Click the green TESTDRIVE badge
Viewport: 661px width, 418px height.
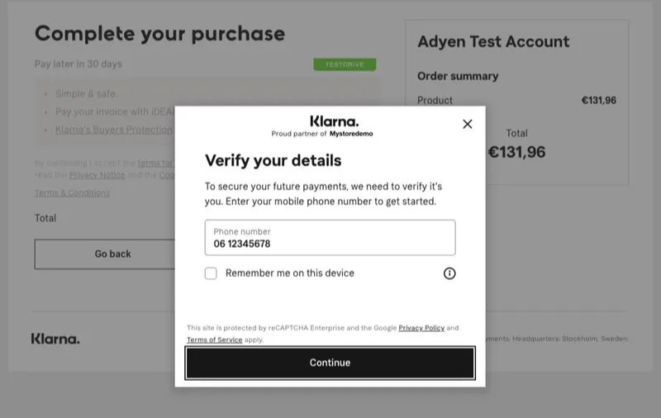click(345, 64)
